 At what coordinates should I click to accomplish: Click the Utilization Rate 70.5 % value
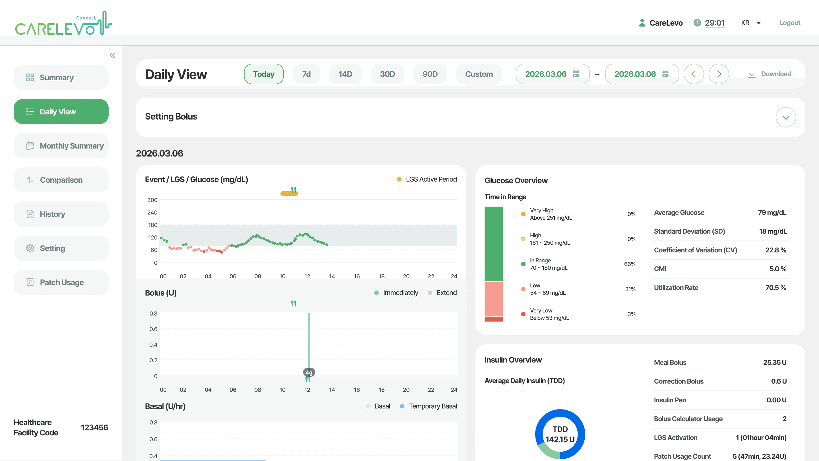click(775, 288)
